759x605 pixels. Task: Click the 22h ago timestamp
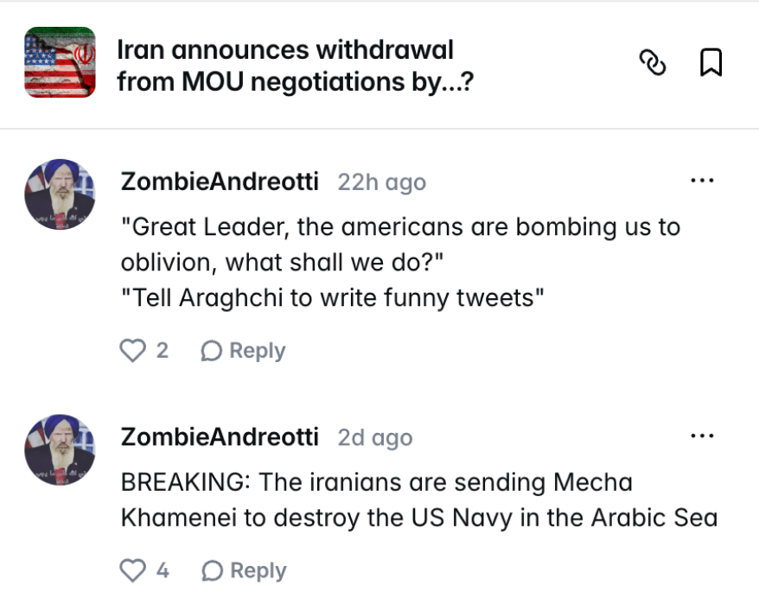[x=382, y=182]
